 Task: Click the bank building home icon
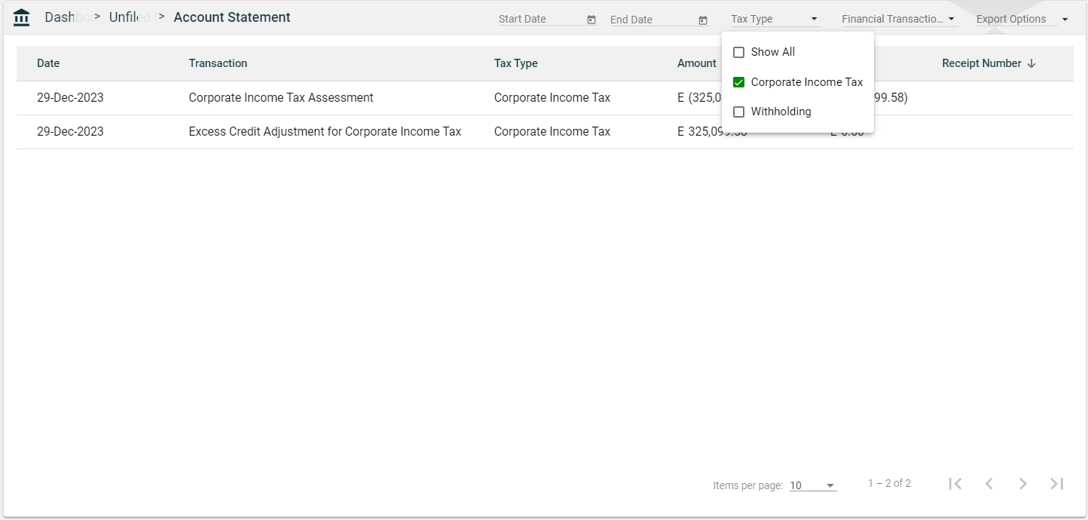pyautogui.click(x=22, y=17)
